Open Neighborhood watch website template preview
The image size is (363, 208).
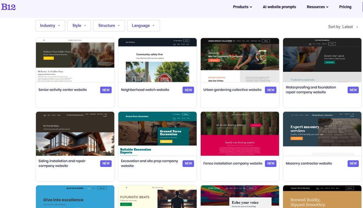[x=157, y=60]
